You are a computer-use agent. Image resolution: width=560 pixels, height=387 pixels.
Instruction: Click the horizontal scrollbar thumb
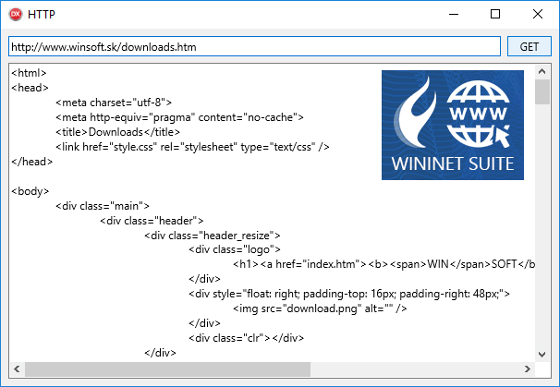(167, 369)
